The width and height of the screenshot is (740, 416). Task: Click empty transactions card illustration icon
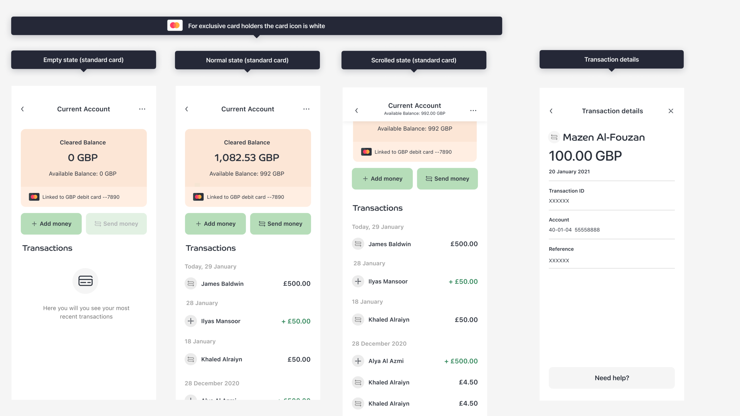(x=85, y=281)
